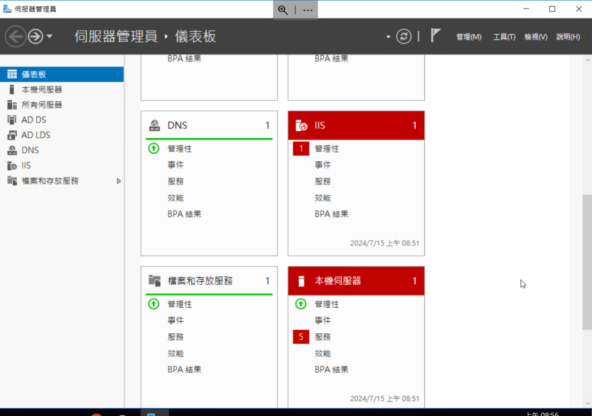This screenshot has height=416, width=592.
Task: Click the DNS tile server icon
Action: point(154,126)
